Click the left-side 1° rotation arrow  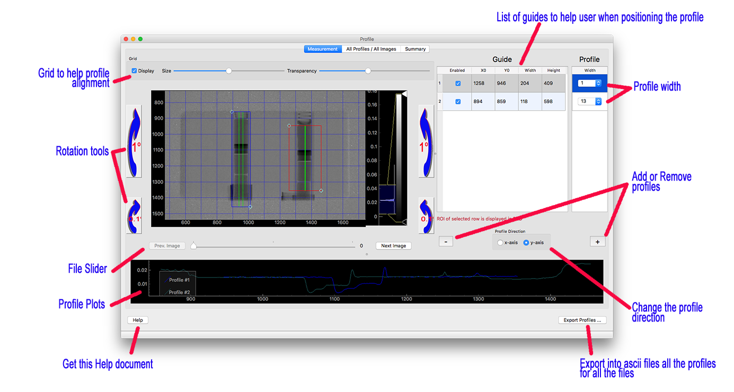(136, 141)
